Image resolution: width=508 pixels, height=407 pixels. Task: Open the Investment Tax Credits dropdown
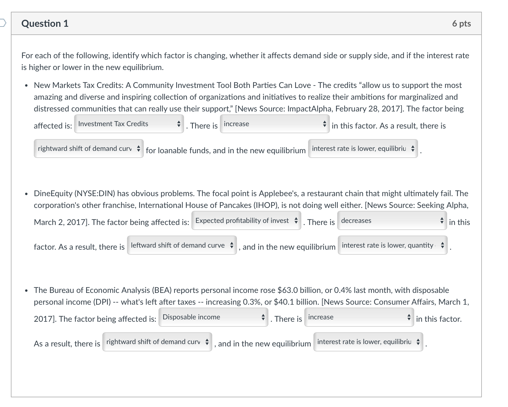point(128,124)
